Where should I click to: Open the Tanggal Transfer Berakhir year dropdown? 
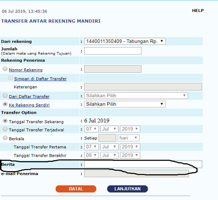click(130, 155)
